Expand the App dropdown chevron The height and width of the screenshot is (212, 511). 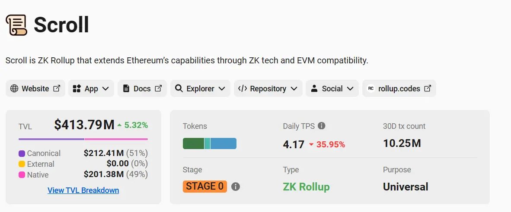[x=105, y=89]
